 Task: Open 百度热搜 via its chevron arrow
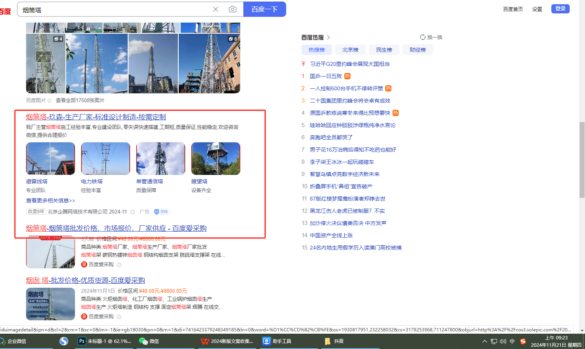(x=328, y=38)
